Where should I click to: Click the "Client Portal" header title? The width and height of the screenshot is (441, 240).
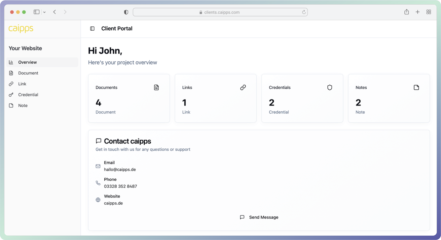click(117, 29)
